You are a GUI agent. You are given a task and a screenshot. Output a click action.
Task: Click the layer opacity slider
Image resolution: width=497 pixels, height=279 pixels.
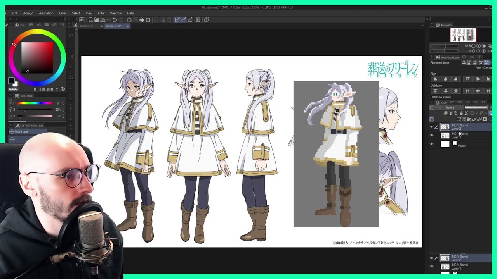click(x=476, y=108)
